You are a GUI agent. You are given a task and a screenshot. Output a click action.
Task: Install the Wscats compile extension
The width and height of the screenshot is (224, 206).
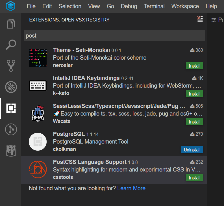click(194, 122)
